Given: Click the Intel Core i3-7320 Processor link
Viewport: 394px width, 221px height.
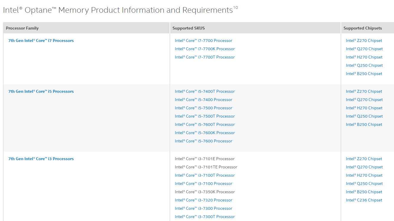Looking at the screenshot, I should click(x=203, y=200).
